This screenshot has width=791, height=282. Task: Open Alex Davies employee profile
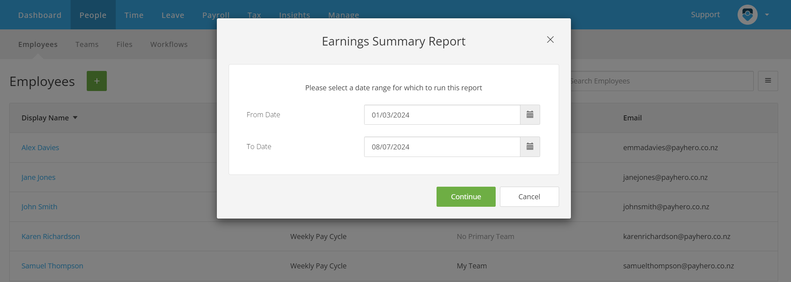point(40,148)
